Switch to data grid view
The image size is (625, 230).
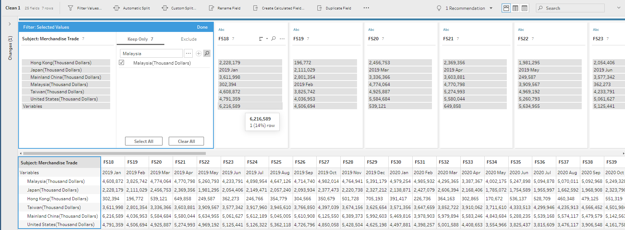click(515, 8)
